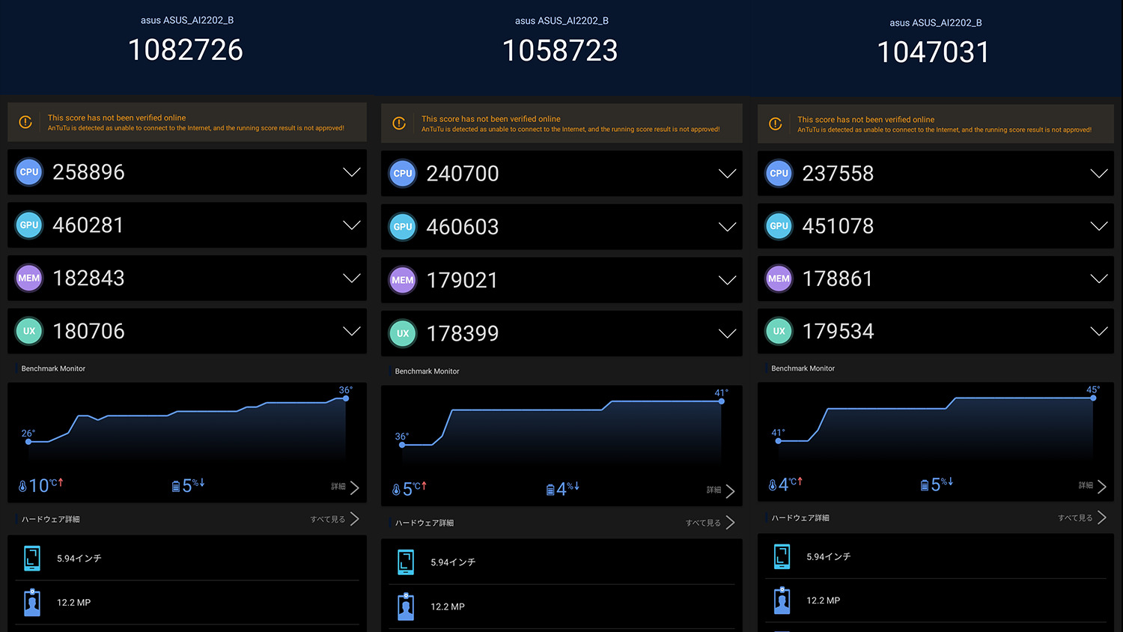The image size is (1123, 632).
Task: Click the GPU icon beside score 460603
Action: coord(403,227)
